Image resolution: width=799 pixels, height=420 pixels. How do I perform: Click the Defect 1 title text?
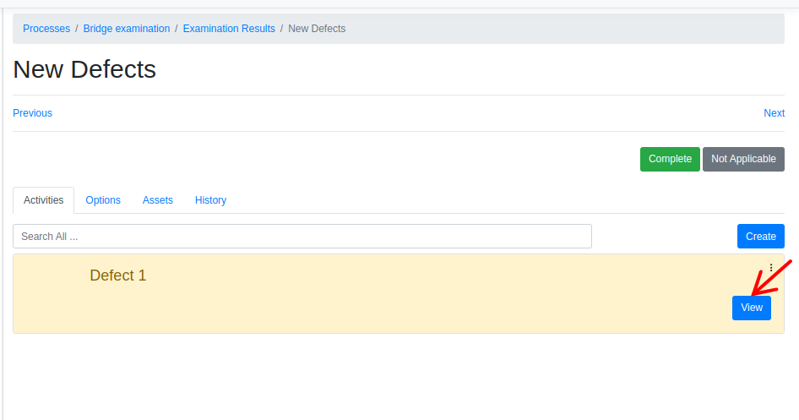[x=118, y=275]
